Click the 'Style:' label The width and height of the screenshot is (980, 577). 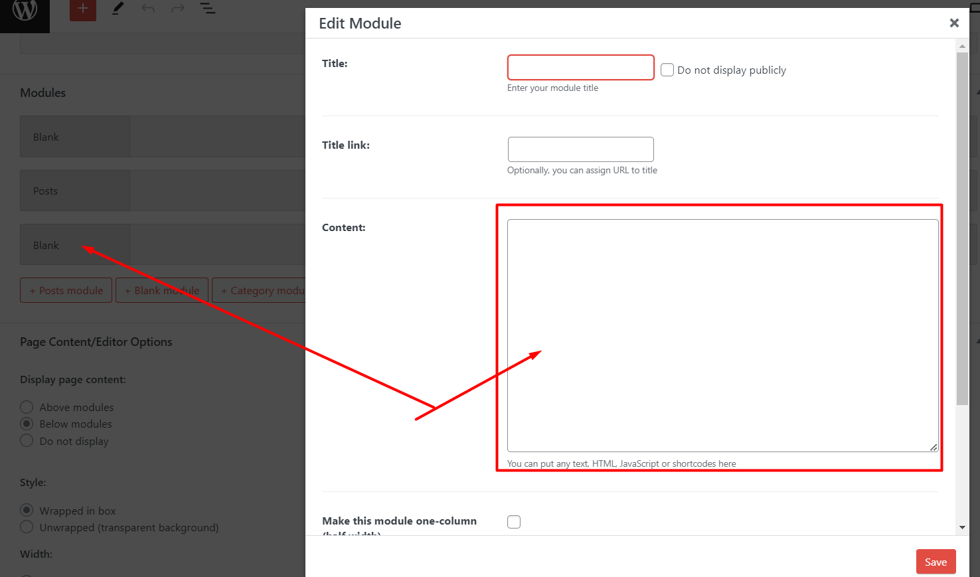(x=33, y=483)
